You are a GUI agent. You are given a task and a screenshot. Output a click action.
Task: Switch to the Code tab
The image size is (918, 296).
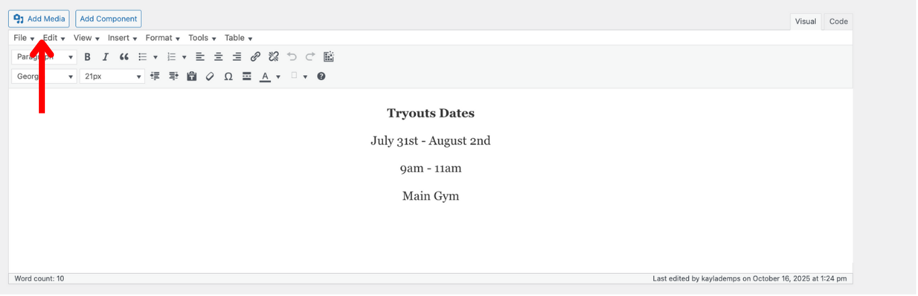(x=838, y=21)
